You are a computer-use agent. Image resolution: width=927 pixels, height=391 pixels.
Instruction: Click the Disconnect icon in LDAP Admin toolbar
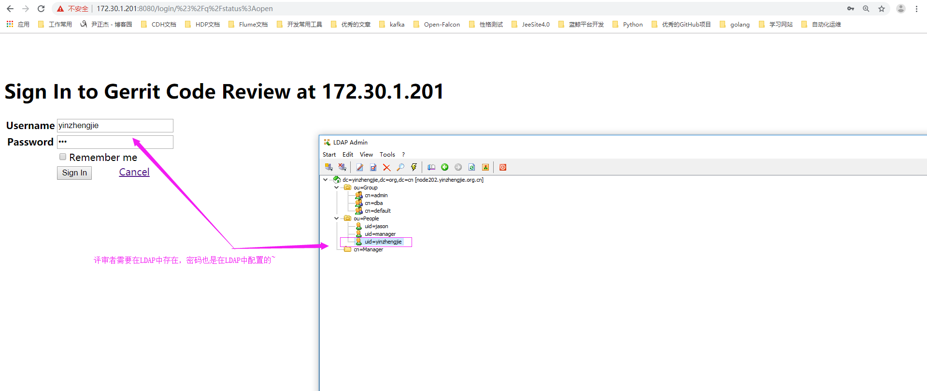342,167
